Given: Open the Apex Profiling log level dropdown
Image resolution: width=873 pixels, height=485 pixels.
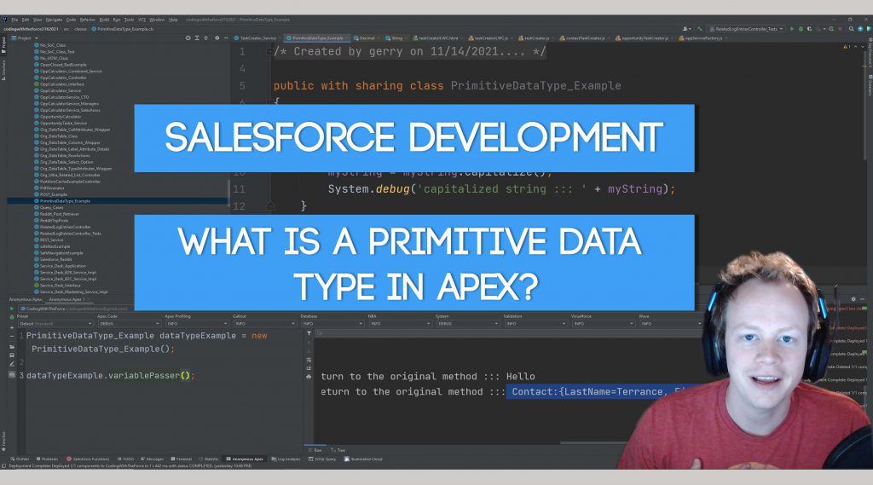Looking at the screenshot, I should (x=197, y=324).
